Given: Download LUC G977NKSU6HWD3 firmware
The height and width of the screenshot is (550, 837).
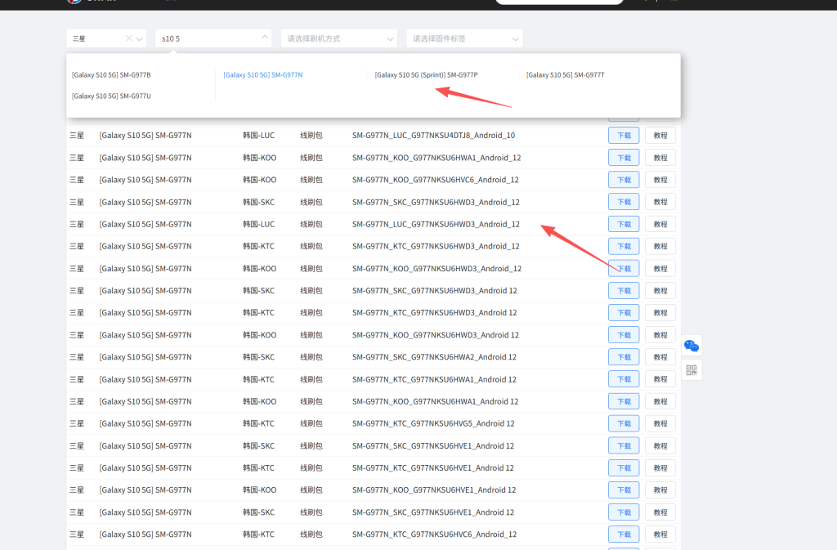Looking at the screenshot, I should coord(624,224).
